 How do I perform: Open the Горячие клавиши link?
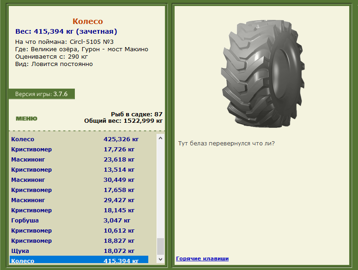click(202, 258)
